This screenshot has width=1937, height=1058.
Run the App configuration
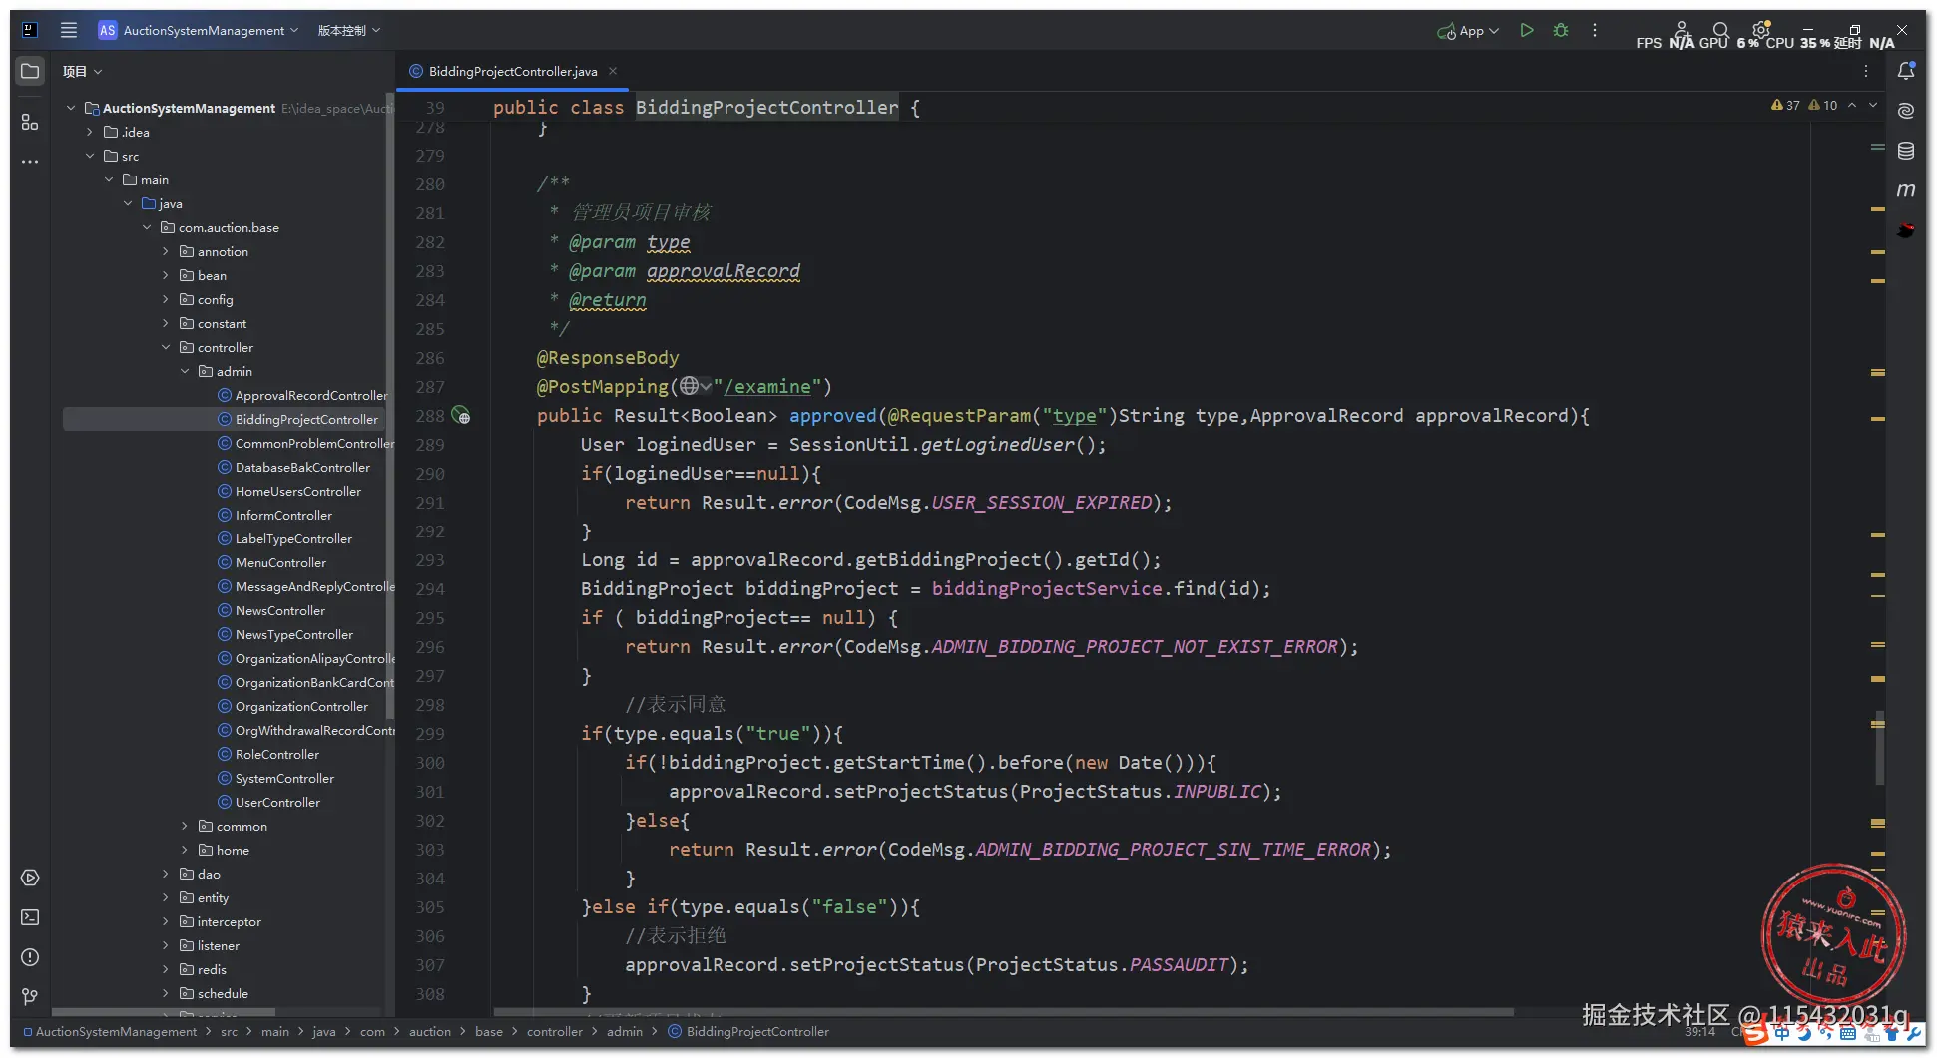1526,30
